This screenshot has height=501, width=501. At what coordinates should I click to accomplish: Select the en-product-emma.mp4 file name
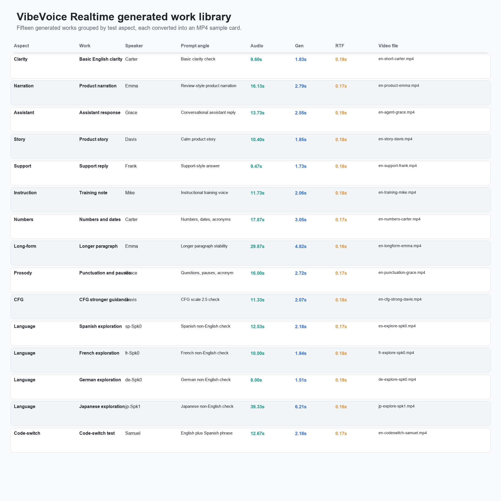pos(399,86)
